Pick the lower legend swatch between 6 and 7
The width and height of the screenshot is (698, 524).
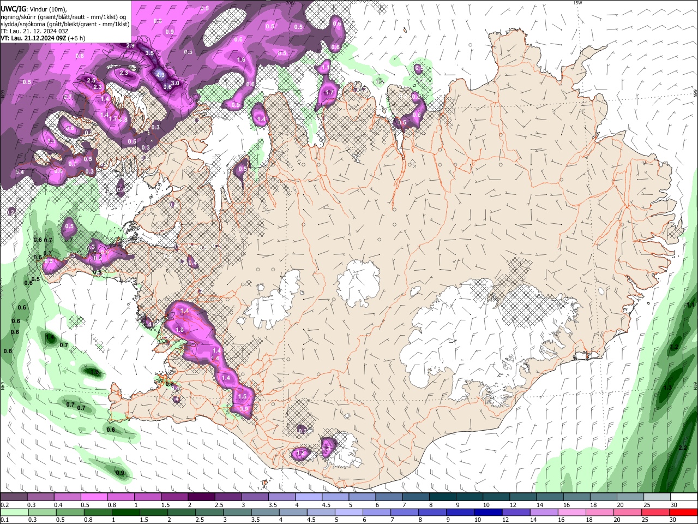click(x=376, y=513)
